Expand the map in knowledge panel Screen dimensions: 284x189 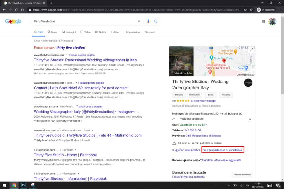click(x=251, y=50)
